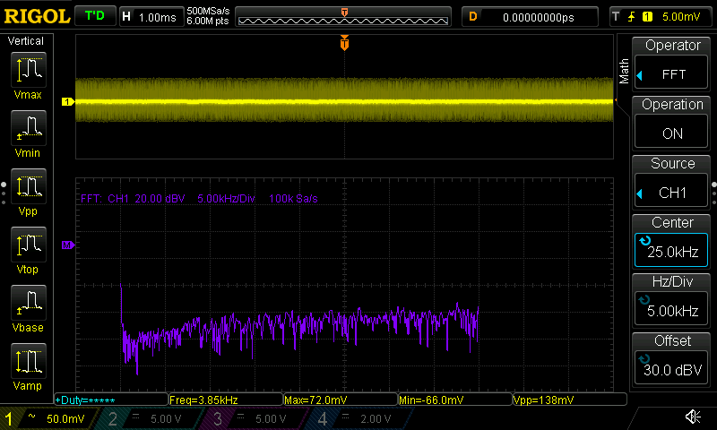Adjust the Hz/Div 5.00kHz setting
This screenshot has width=717, height=430.
point(671,310)
